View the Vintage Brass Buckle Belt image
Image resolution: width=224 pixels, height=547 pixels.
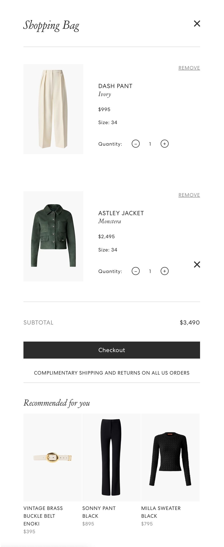pyautogui.click(x=53, y=457)
